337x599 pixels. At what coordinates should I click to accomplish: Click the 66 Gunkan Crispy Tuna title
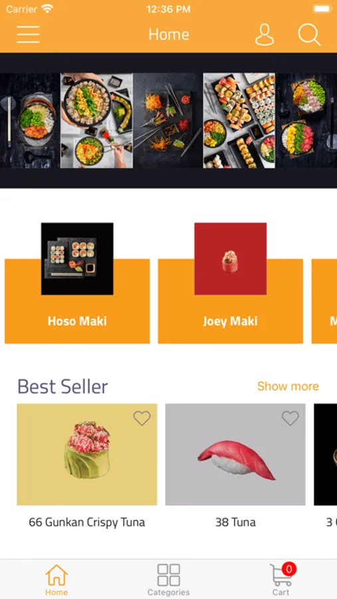tap(87, 522)
